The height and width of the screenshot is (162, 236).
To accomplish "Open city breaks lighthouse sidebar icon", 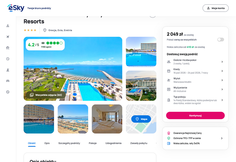I will [x=8, y=70].
